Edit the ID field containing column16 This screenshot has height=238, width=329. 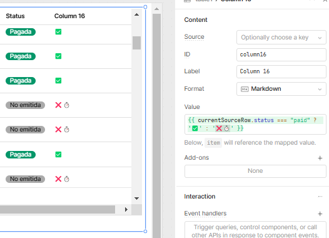tap(281, 54)
